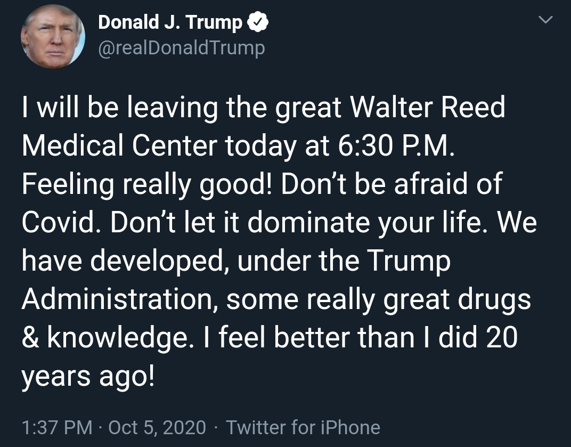Click the opening words "I will be leaving"
The image size is (571, 447).
click(119, 107)
